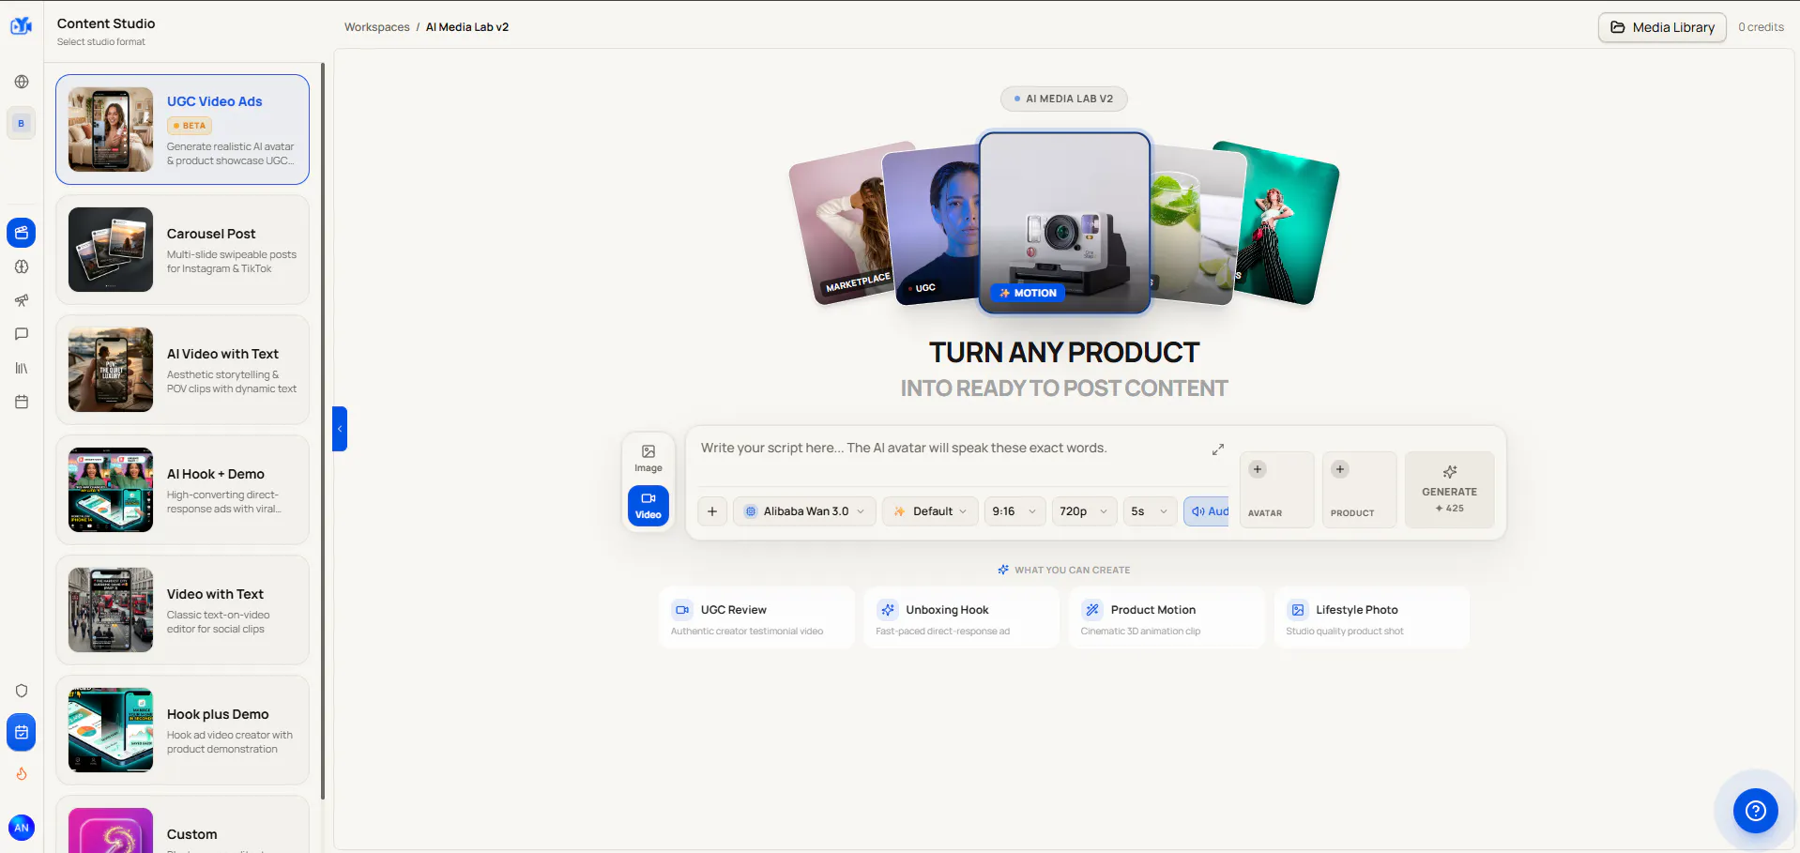Open the AN user avatar
This screenshot has width=1800, height=853.
22,828
